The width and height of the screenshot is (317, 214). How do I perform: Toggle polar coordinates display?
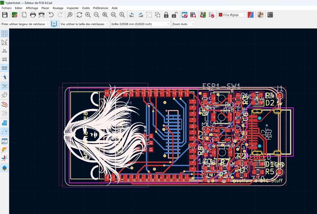4,42
